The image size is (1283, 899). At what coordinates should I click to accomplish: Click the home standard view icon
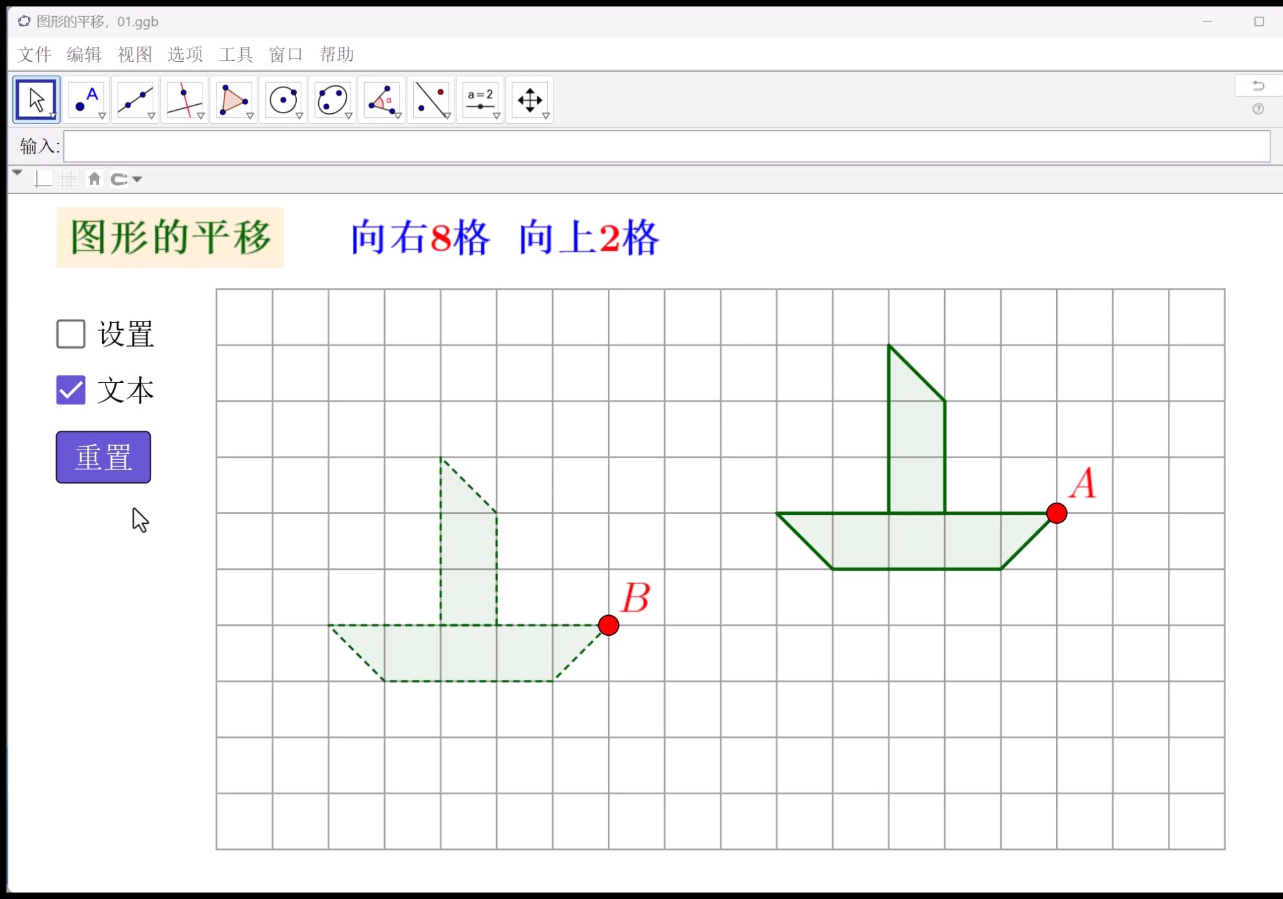coord(94,179)
